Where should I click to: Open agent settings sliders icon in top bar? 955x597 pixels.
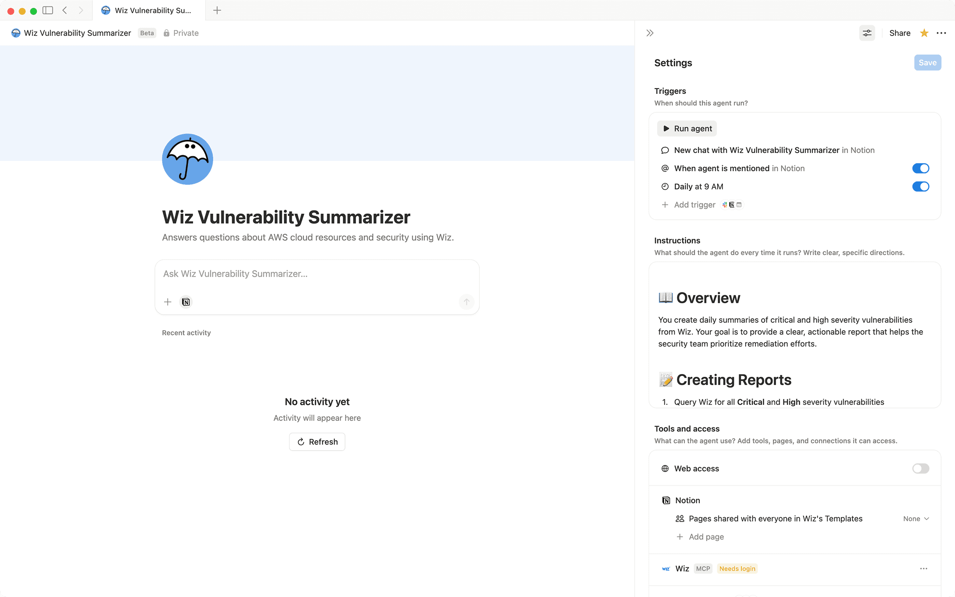coord(867,33)
